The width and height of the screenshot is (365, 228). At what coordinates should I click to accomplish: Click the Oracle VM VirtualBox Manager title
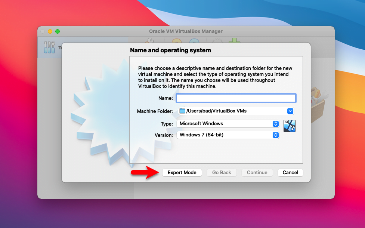tap(186, 31)
